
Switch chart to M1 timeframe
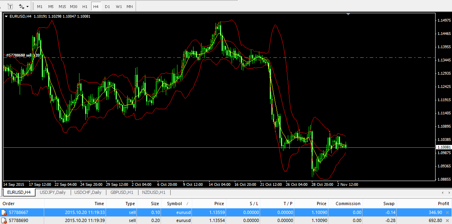(x=40, y=6)
